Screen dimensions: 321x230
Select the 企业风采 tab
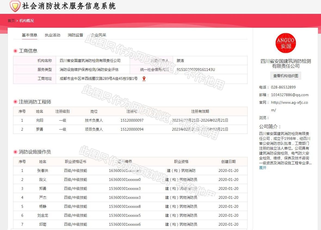[x=98, y=35]
